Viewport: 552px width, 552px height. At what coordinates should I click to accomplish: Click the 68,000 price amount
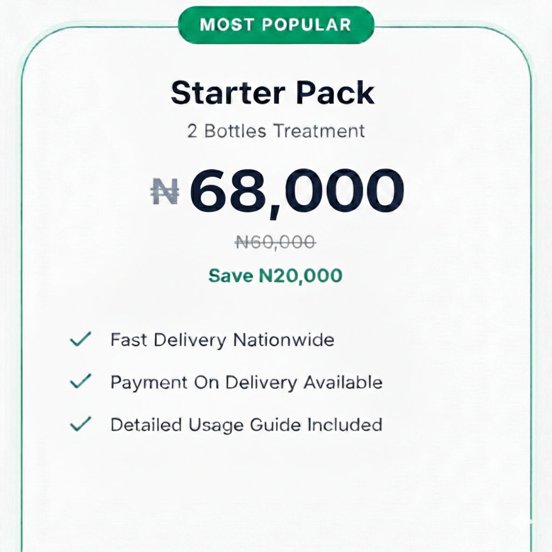(296, 192)
